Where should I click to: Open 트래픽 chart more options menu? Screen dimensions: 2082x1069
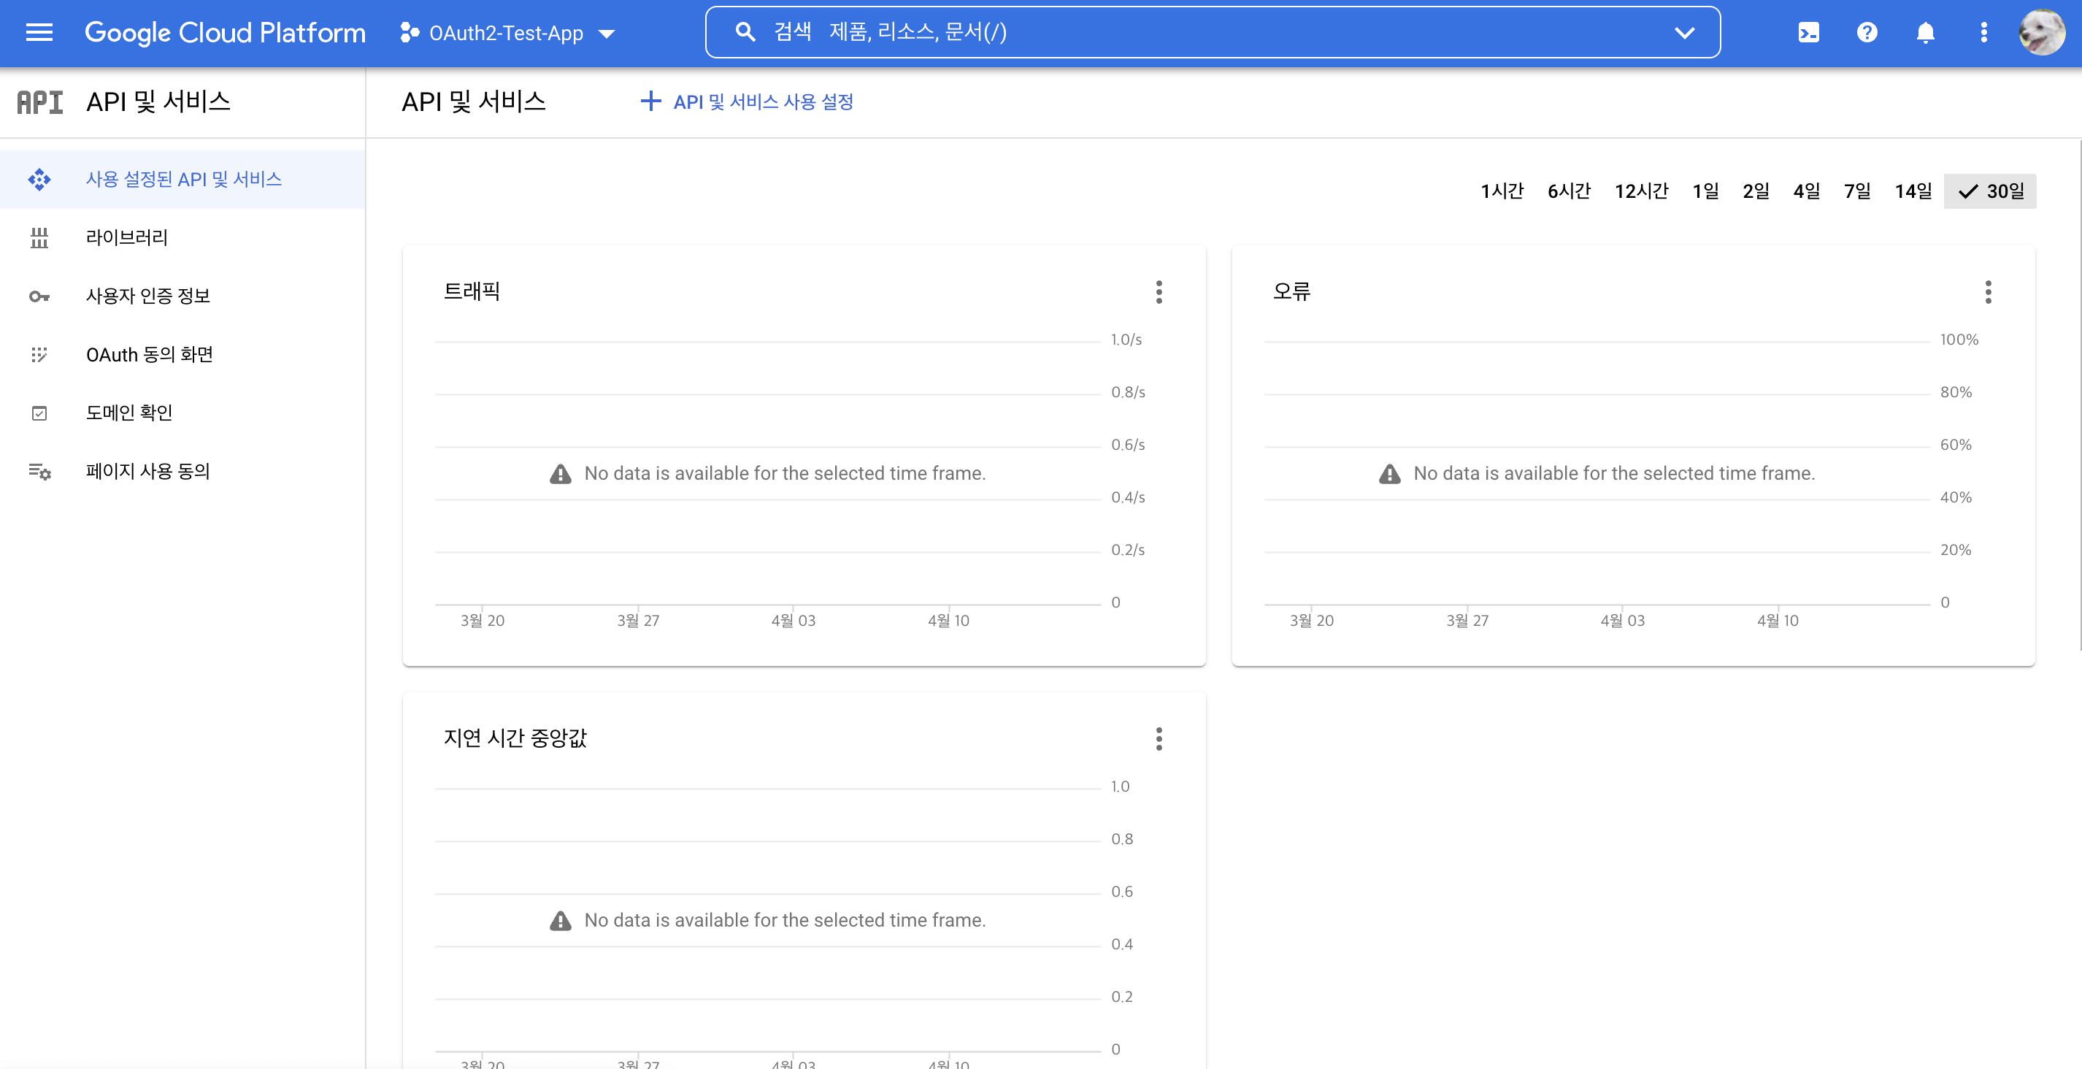click(1159, 292)
